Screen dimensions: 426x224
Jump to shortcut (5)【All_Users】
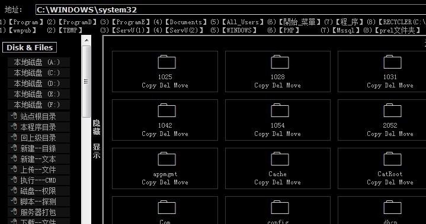(238, 22)
